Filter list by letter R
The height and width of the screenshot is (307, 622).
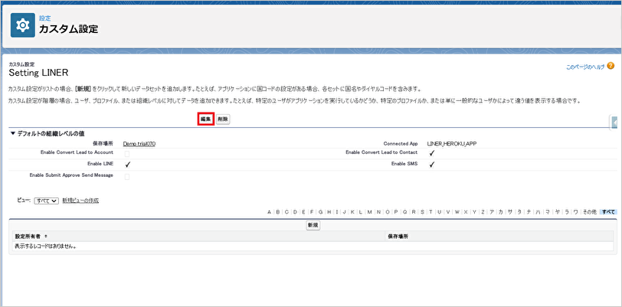[414, 212]
